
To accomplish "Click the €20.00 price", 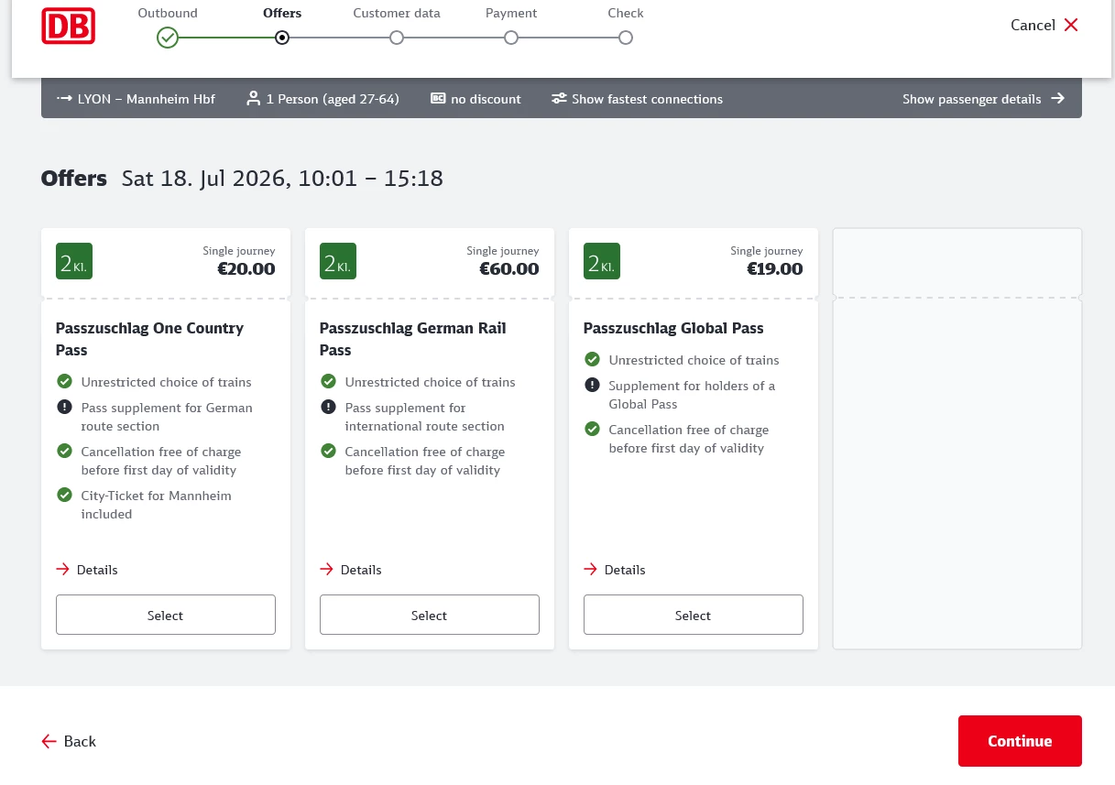I will tap(246, 269).
